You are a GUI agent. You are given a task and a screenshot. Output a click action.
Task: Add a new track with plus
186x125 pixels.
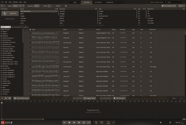[x=181, y=98]
